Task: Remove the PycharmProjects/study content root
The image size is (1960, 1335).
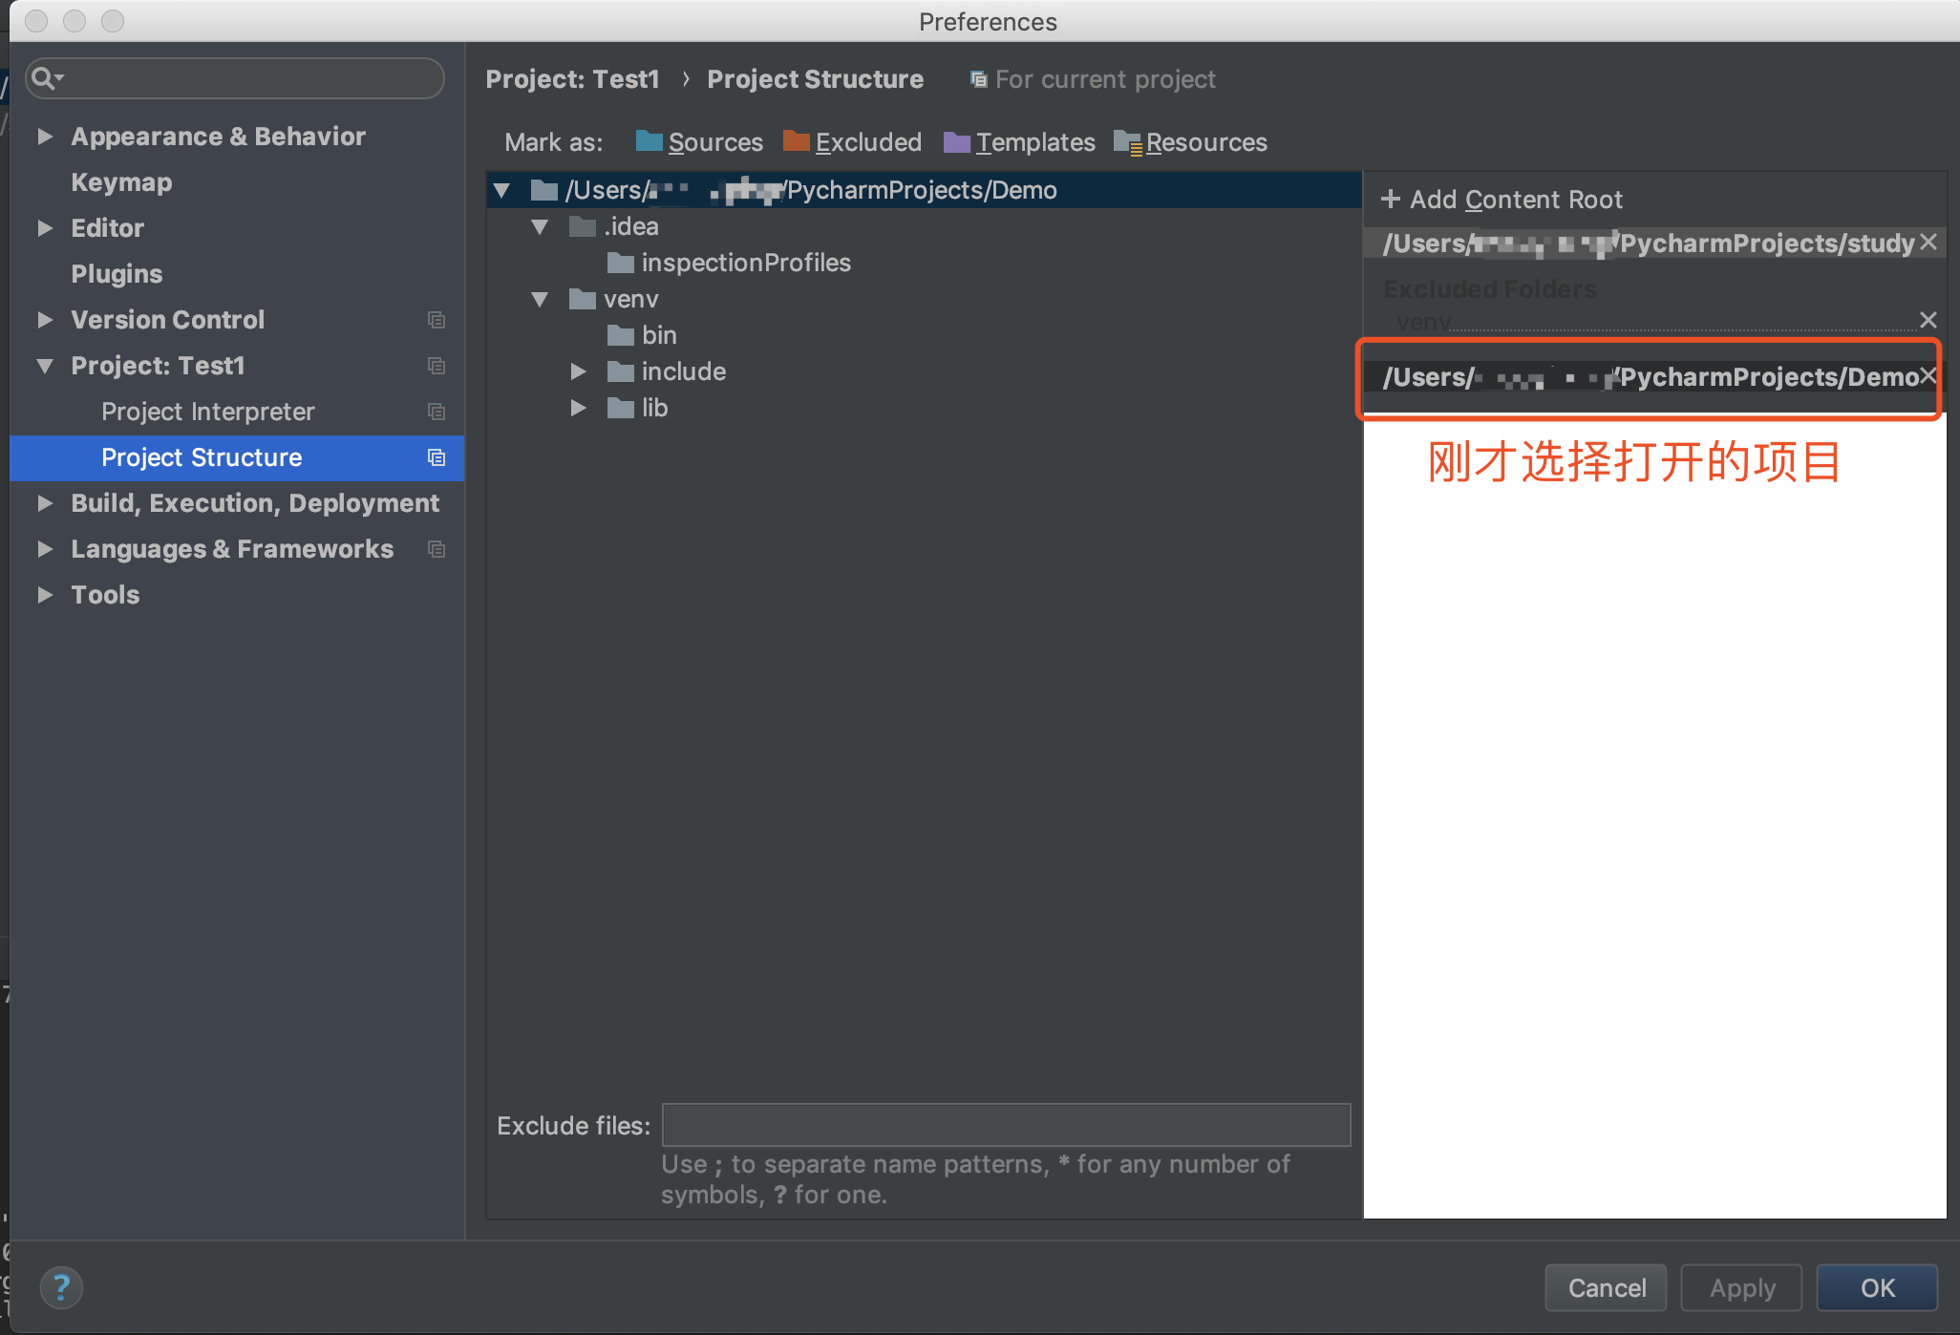Action: point(1928,242)
